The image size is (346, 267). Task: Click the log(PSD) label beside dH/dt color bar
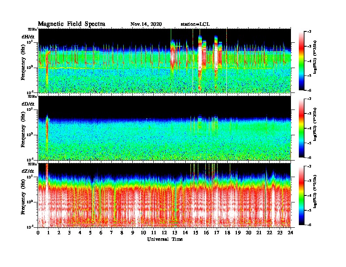[x=315, y=57]
